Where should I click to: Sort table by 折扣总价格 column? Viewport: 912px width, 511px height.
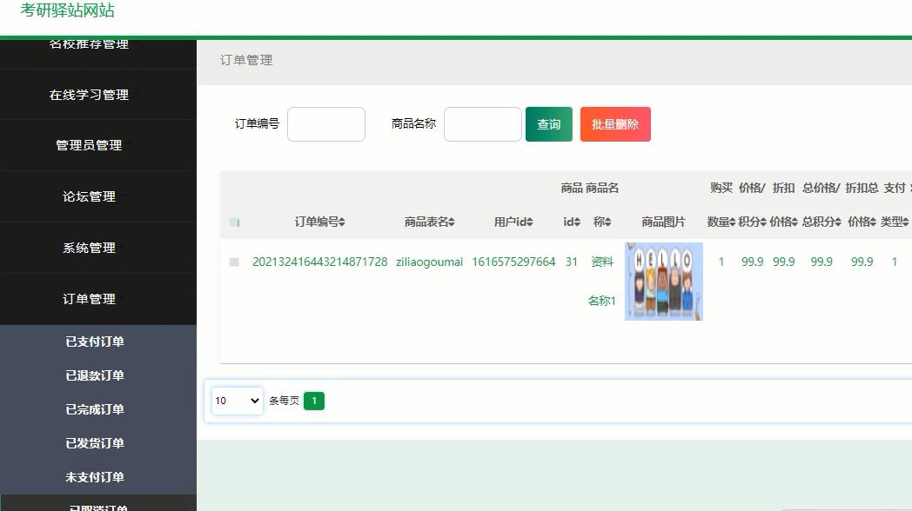(x=862, y=222)
